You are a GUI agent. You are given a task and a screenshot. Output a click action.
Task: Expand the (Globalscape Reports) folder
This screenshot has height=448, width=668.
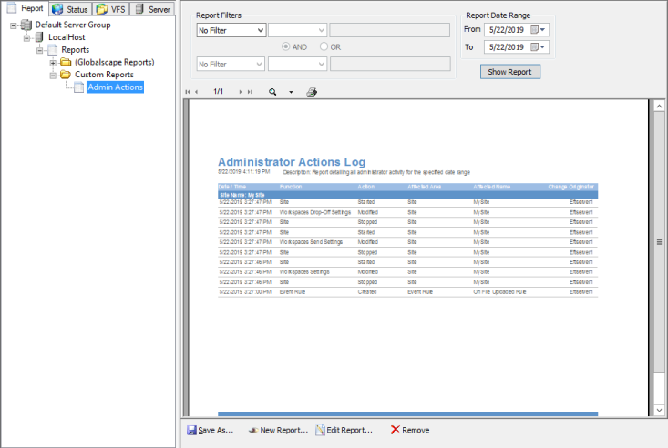pyautogui.click(x=53, y=62)
